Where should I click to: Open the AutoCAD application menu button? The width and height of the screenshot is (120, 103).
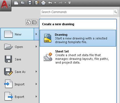pyautogui.click(x=6, y=5)
